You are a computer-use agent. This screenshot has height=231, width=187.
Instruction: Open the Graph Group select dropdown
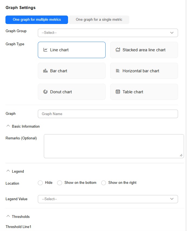[x=103, y=33]
